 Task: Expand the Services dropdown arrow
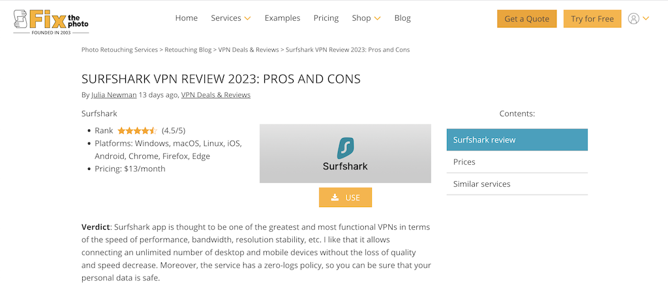click(247, 18)
